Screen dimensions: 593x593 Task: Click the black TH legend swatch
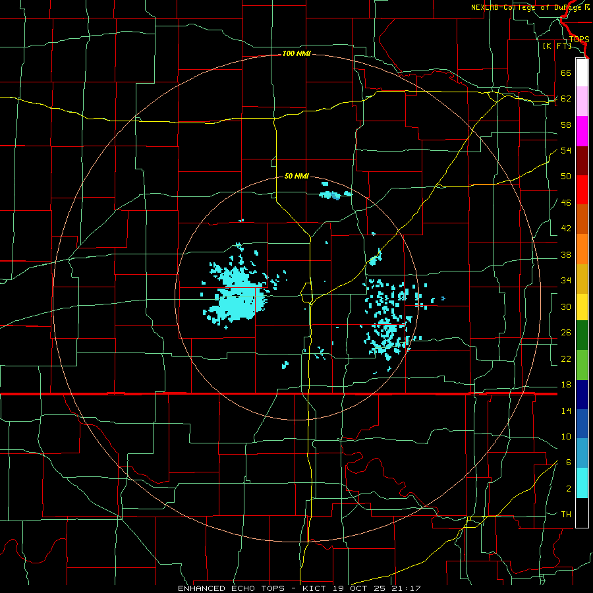click(x=582, y=513)
